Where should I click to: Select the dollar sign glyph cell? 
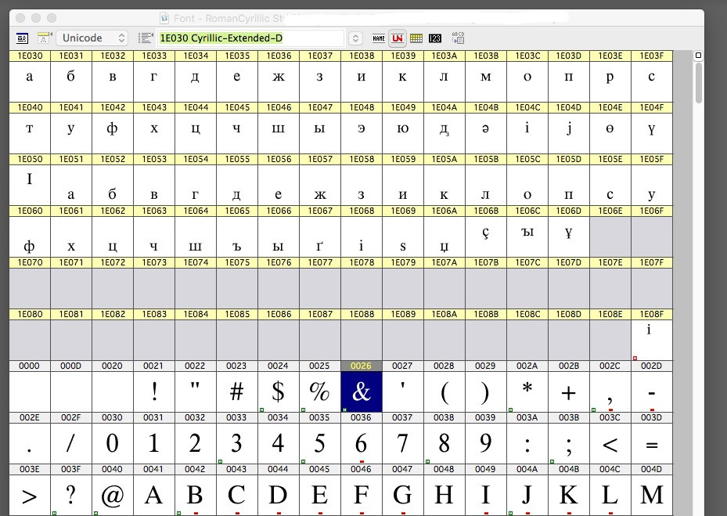point(278,392)
